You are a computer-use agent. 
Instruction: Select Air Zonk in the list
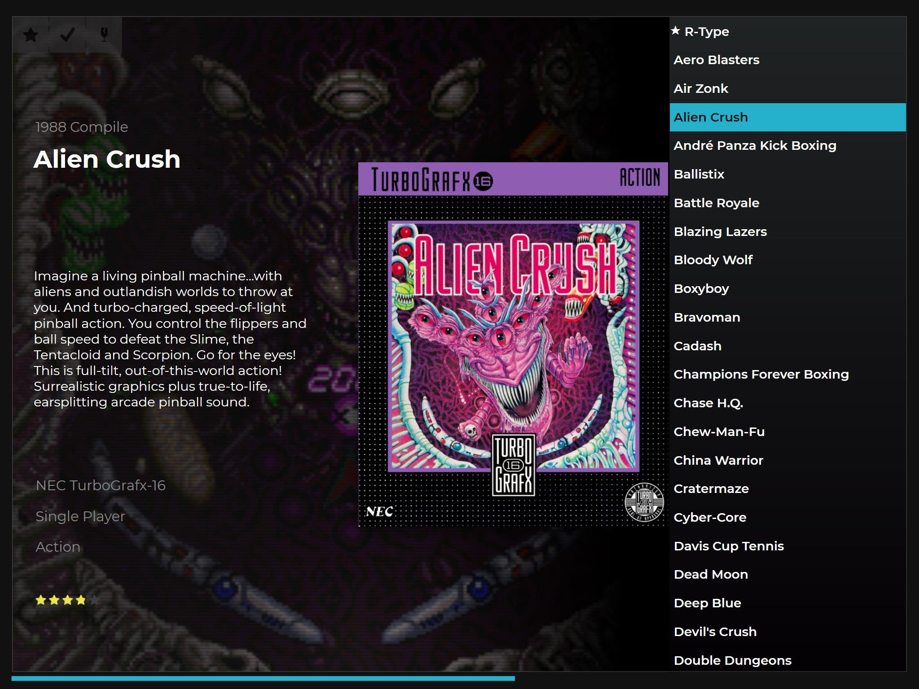700,88
